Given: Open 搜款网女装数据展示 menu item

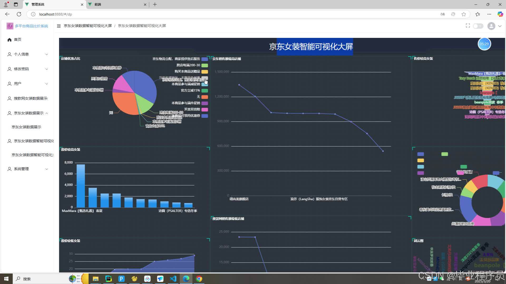Looking at the screenshot, I should click(31, 98).
